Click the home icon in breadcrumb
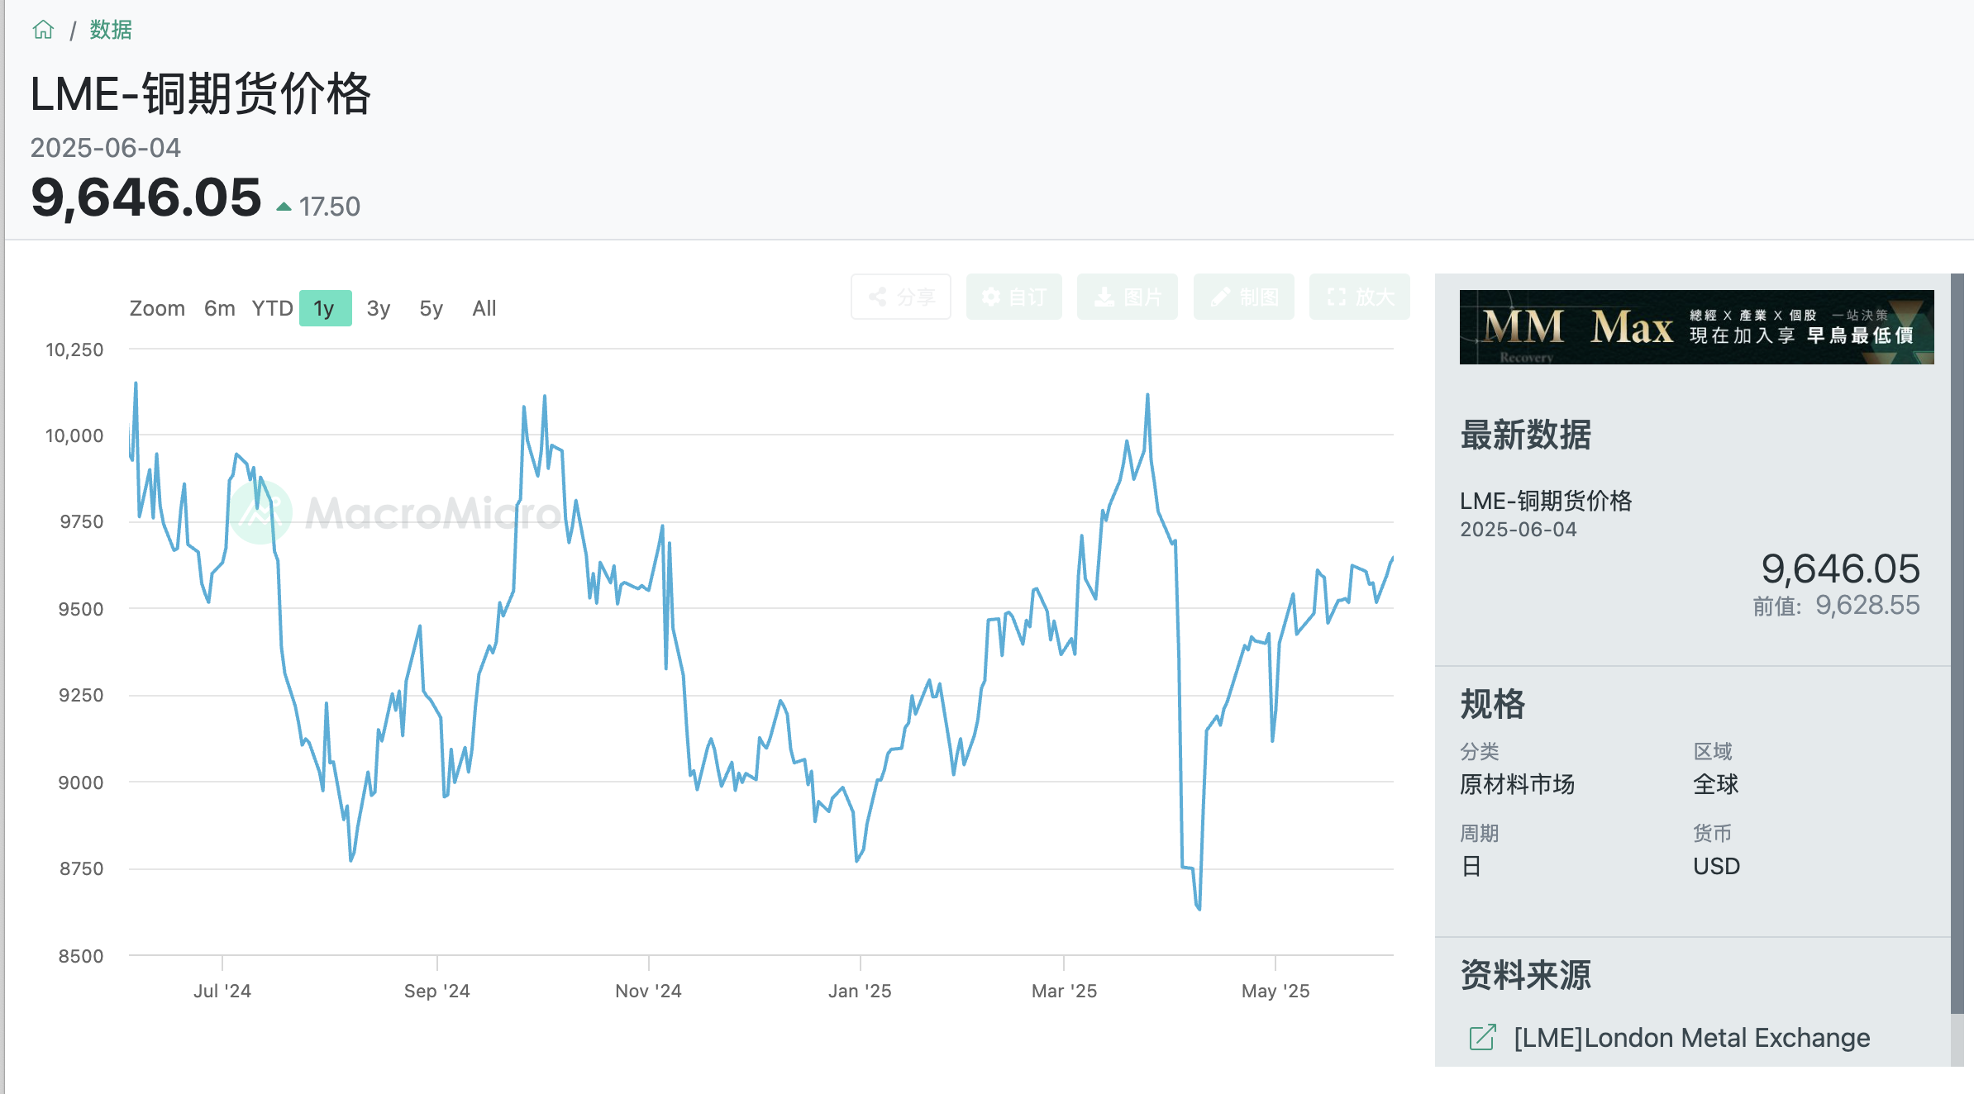This screenshot has height=1094, width=1974. point(43,30)
